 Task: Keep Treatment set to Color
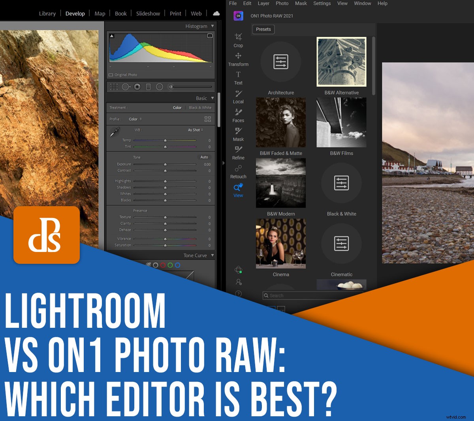(x=177, y=107)
